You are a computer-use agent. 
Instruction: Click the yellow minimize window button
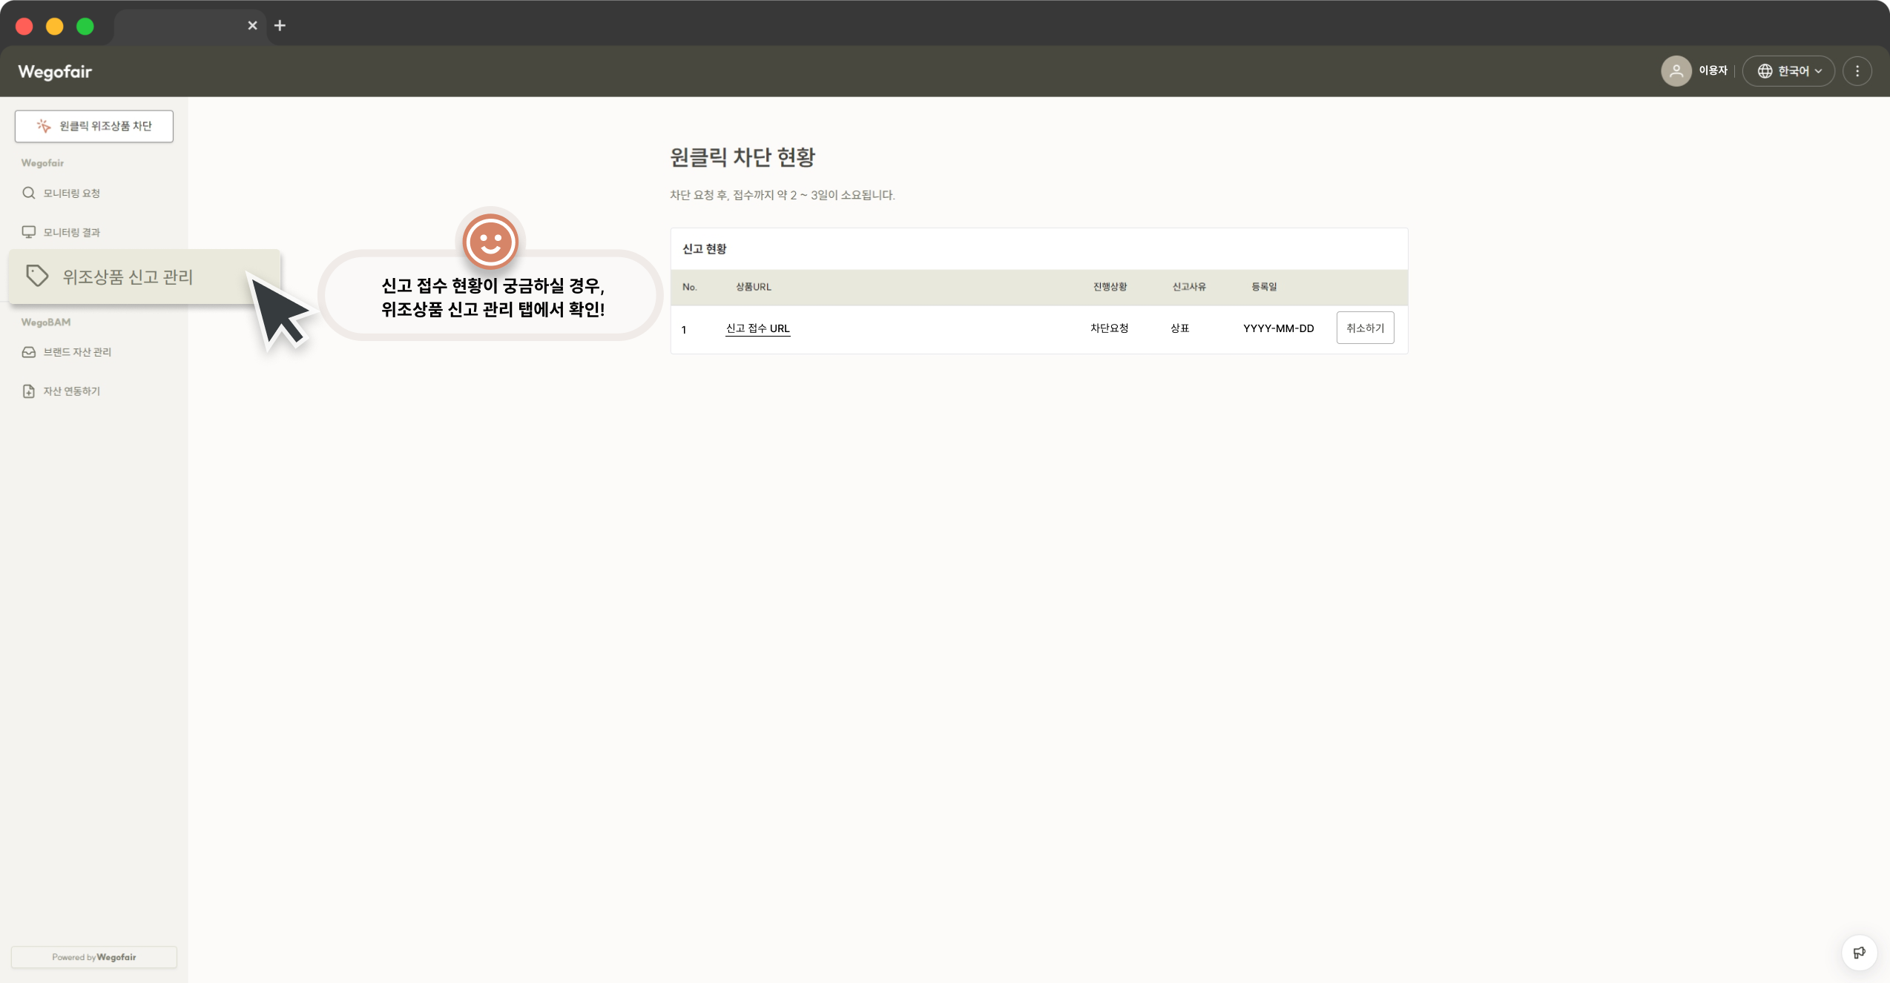point(55,27)
